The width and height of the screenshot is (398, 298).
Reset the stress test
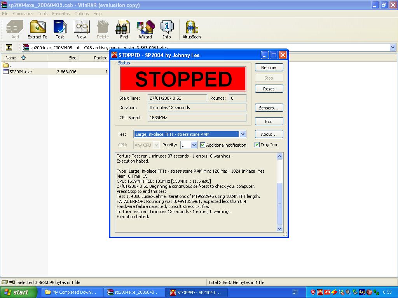(x=269, y=89)
